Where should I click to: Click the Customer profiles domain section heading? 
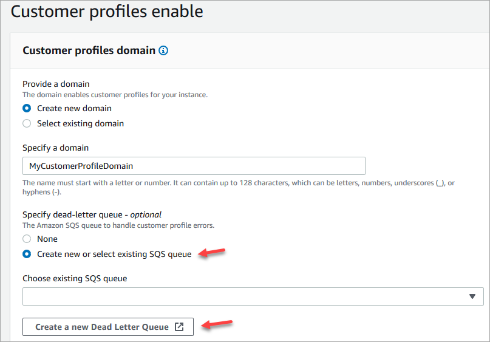point(89,50)
